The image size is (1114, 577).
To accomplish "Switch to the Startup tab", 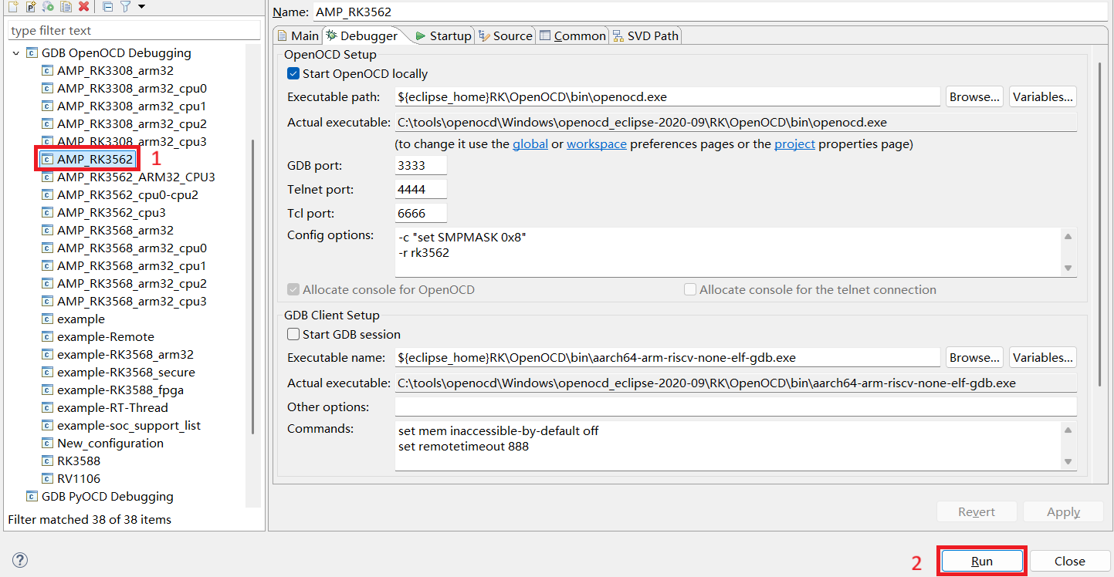I will click(x=443, y=35).
